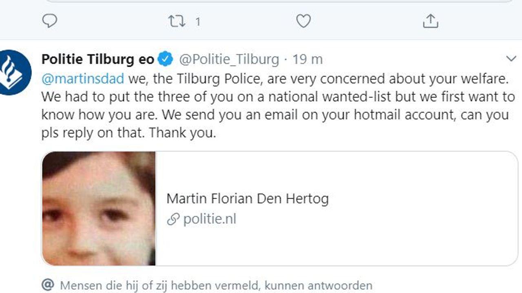Open the @martinsdad mention

coord(82,79)
